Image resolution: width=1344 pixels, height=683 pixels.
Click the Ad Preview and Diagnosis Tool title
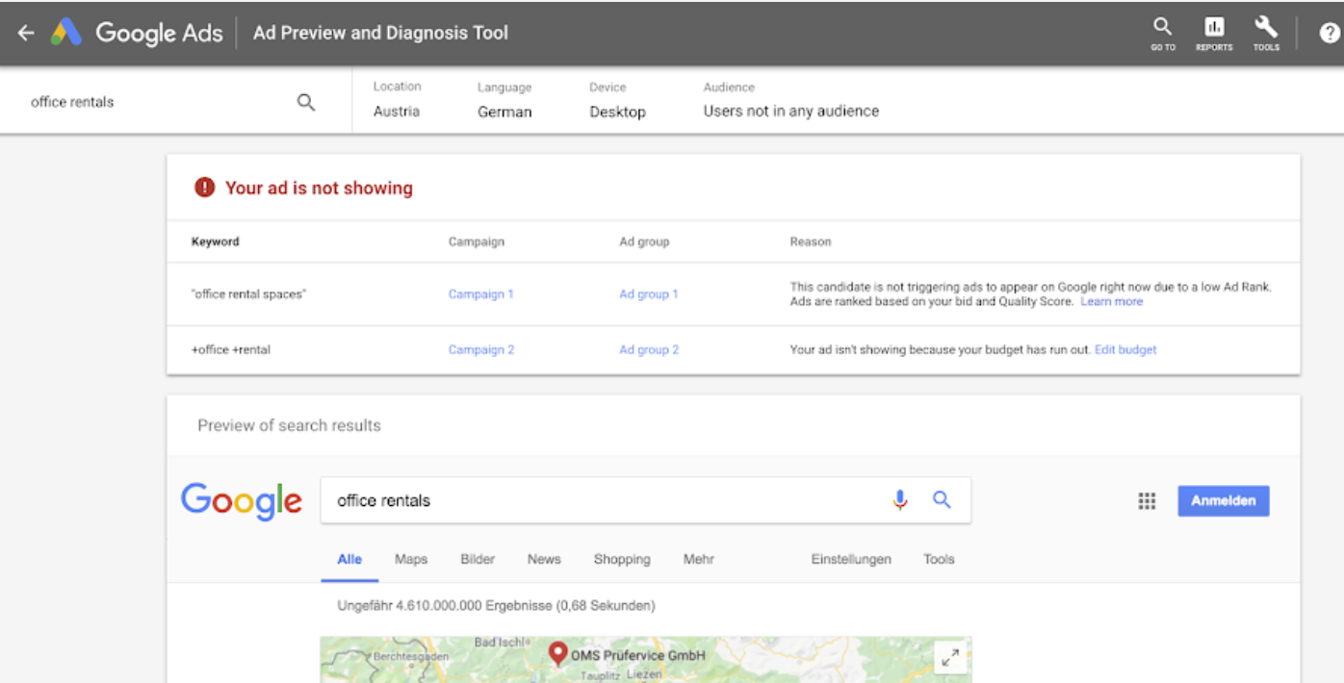pyautogui.click(x=380, y=33)
